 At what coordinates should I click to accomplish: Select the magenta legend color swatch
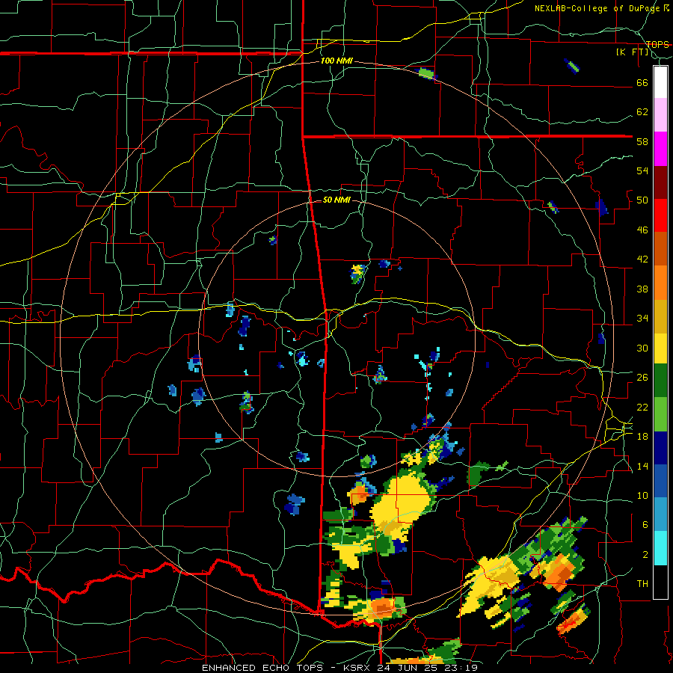pyautogui.click(x=660, y=149)
